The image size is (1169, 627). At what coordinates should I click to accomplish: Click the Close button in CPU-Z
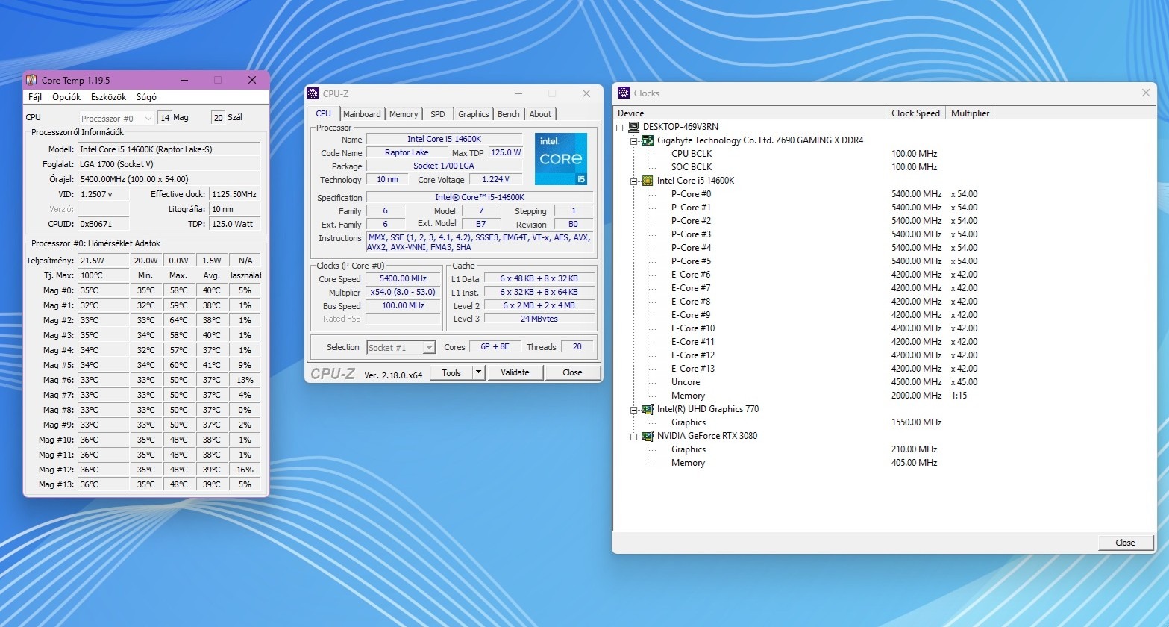point(572,372)
